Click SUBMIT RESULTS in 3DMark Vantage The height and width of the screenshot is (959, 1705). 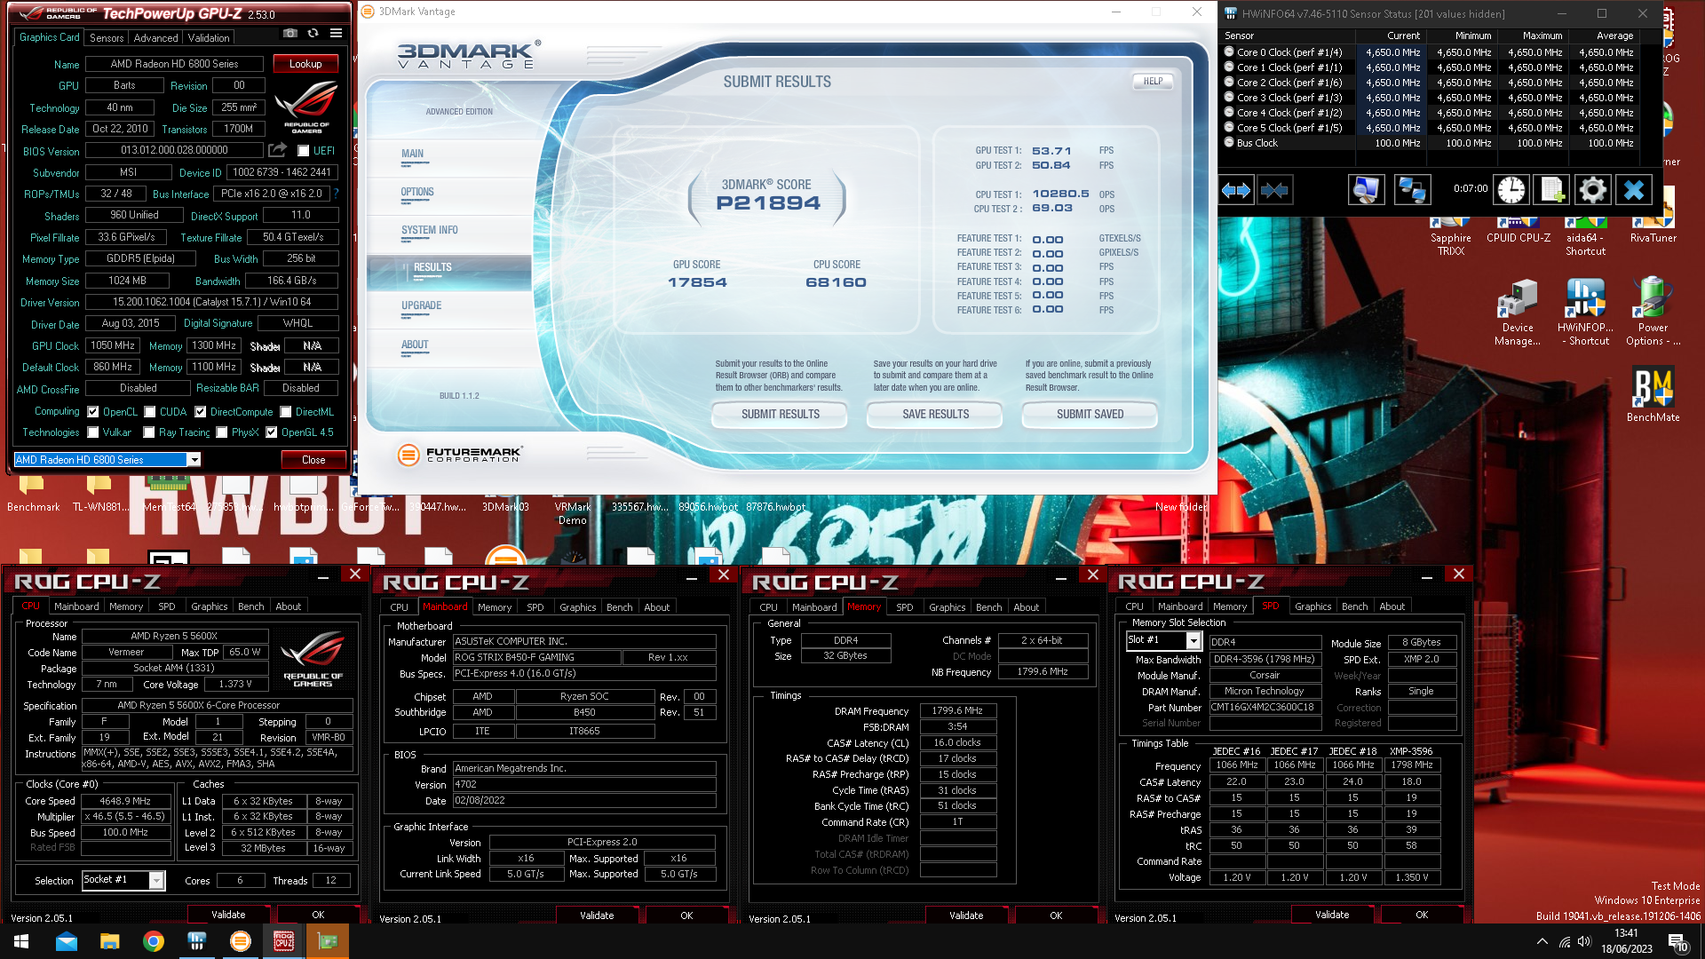coord(780,415)
